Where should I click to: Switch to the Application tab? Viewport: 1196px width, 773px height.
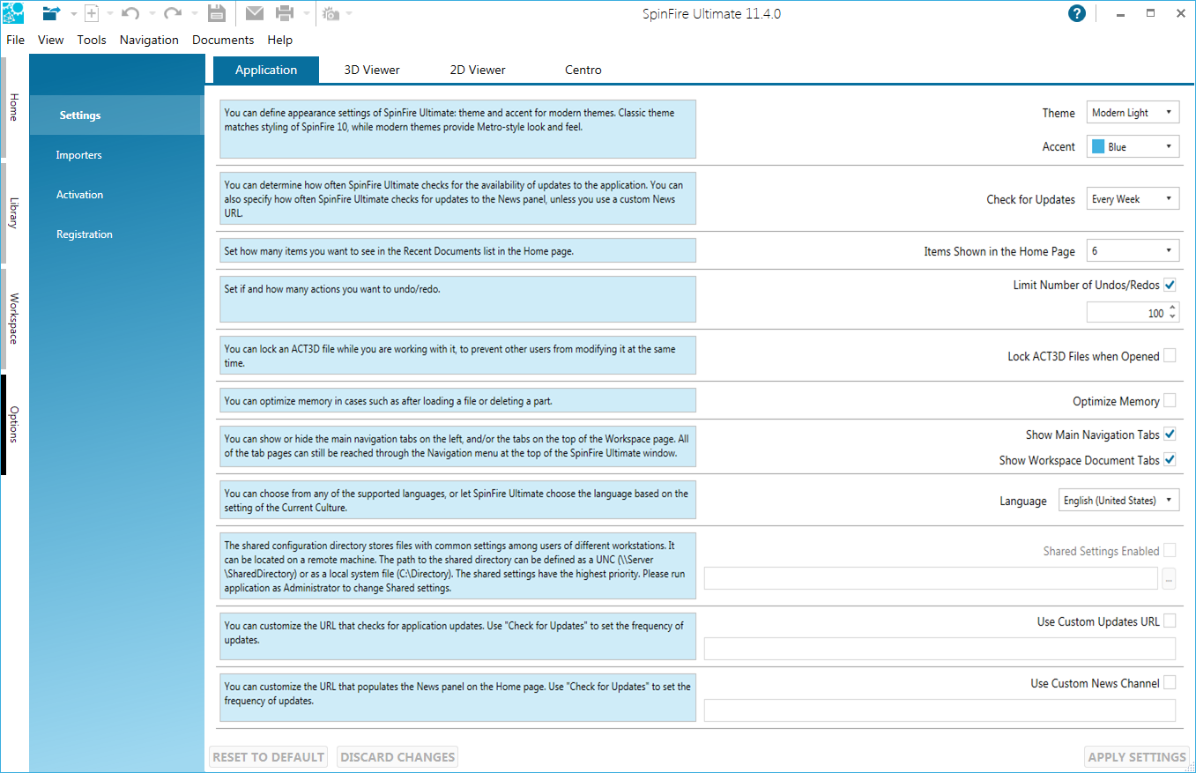266,70
